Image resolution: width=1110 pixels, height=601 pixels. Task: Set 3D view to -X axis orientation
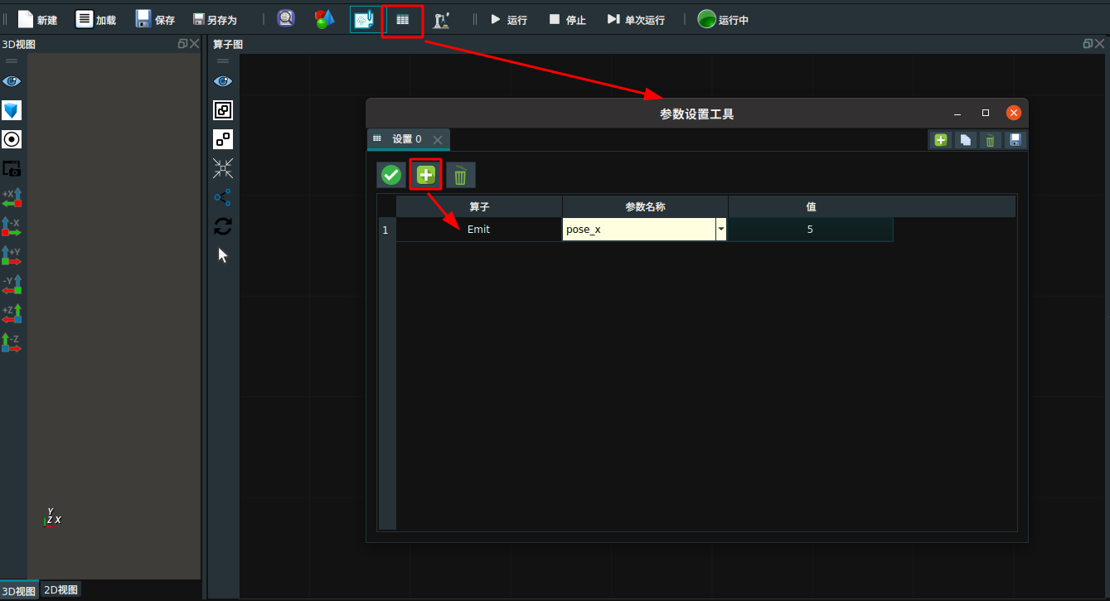pos(12,226)
